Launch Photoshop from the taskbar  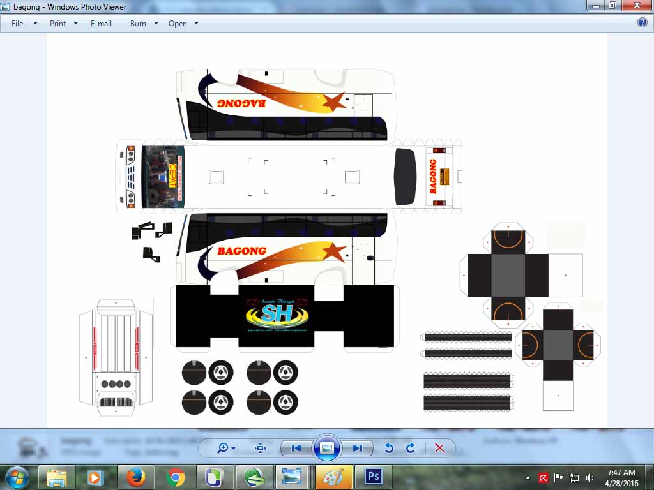(372, 477)
